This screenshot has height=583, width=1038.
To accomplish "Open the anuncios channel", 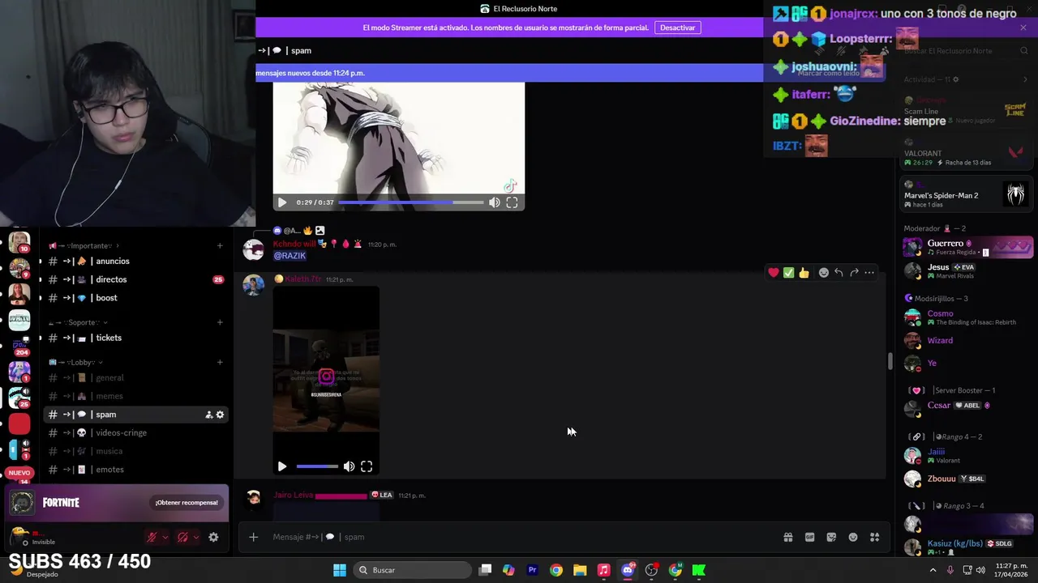I will [x=135, y=262].
